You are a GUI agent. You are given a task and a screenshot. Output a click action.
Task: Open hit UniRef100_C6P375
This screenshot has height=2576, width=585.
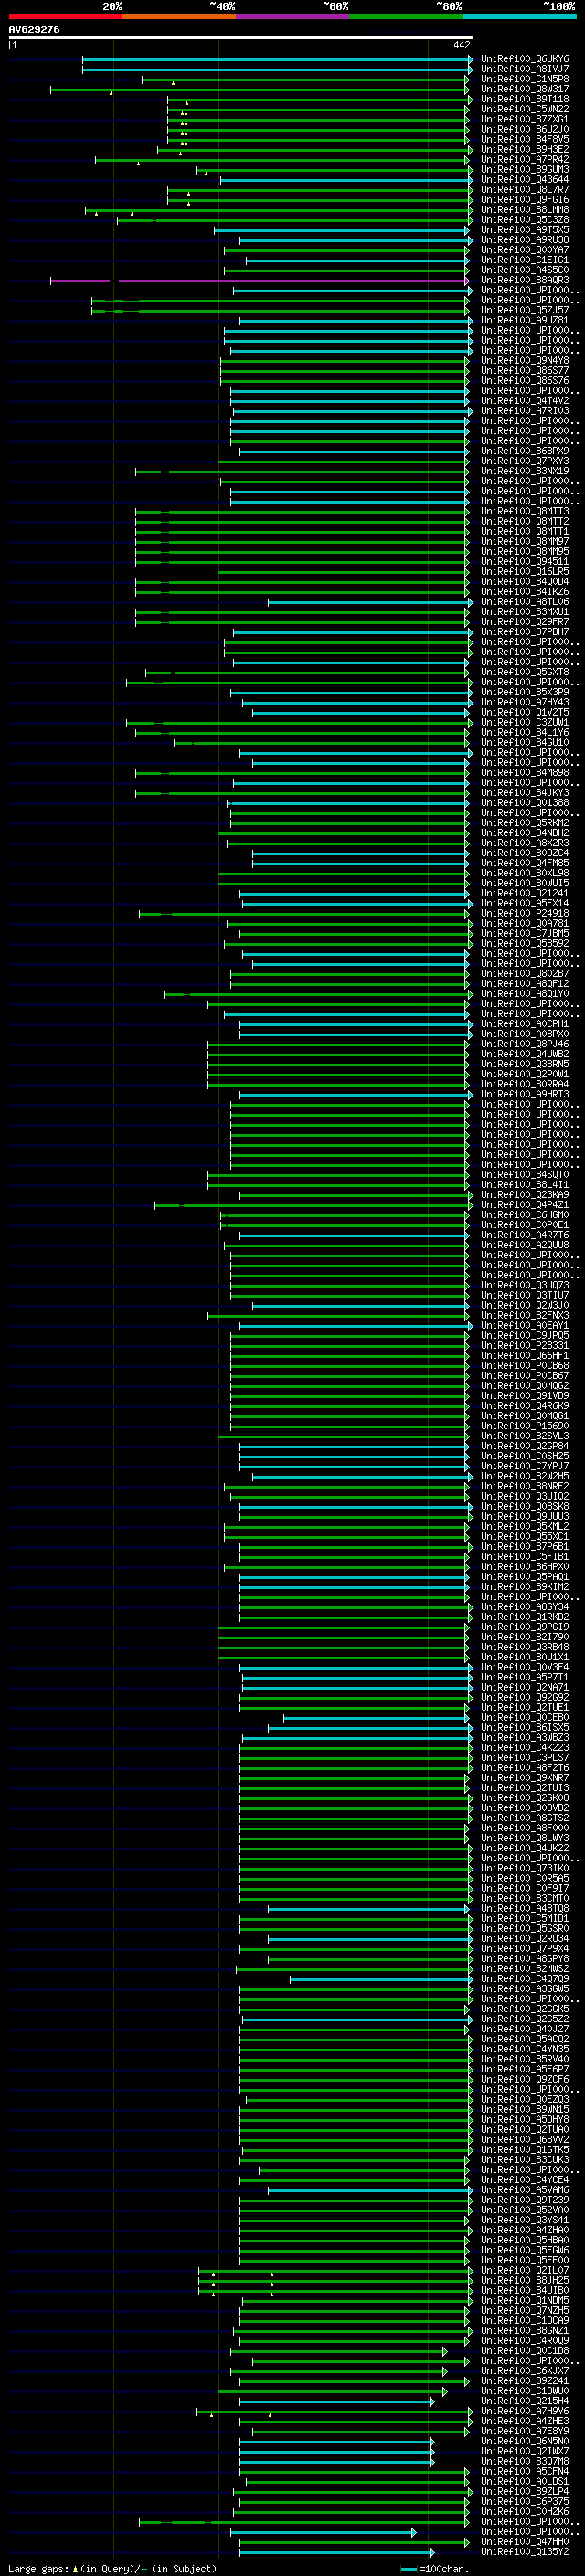point(525,2502)
